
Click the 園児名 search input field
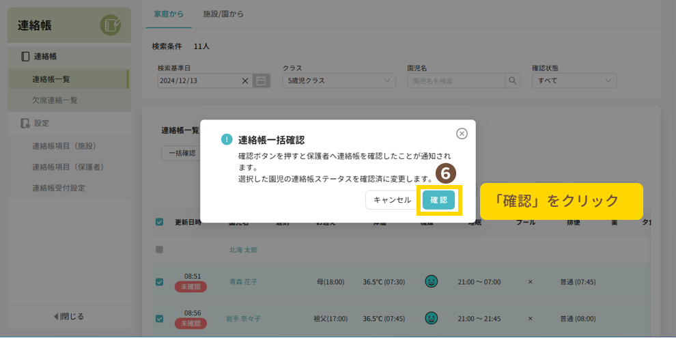click(455, 81)
